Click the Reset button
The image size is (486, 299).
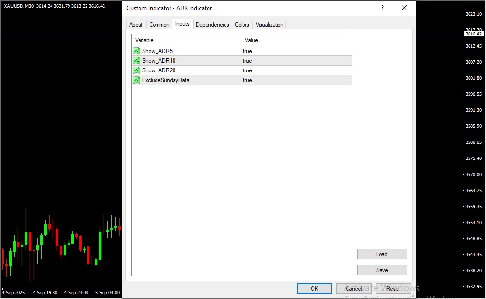click(x=393, y=289)
